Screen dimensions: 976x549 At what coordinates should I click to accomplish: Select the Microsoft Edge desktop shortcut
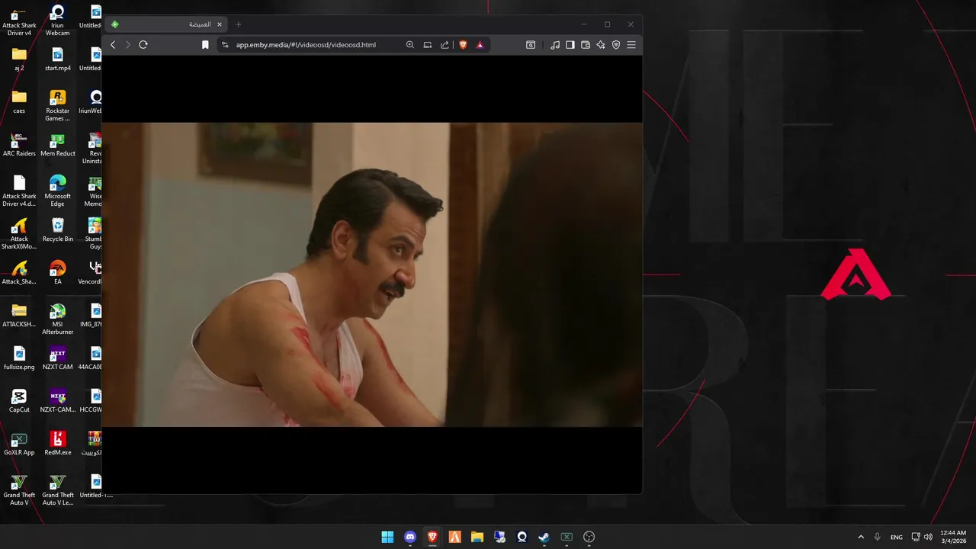[x=58, y=191]
